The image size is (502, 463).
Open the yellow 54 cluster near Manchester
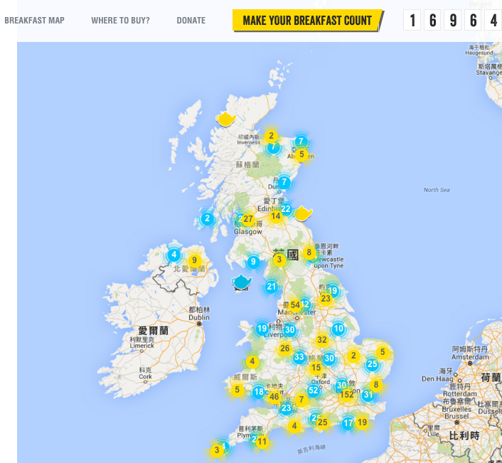click(295, 305)
